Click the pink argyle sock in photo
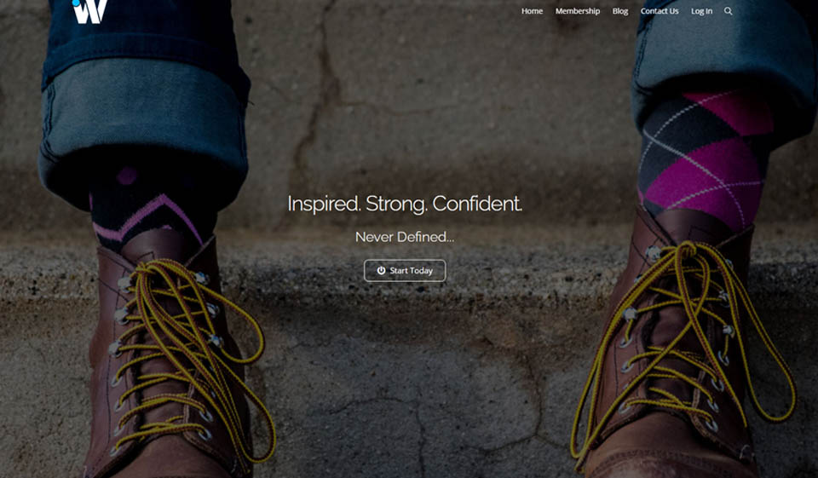 pos(705,157)
